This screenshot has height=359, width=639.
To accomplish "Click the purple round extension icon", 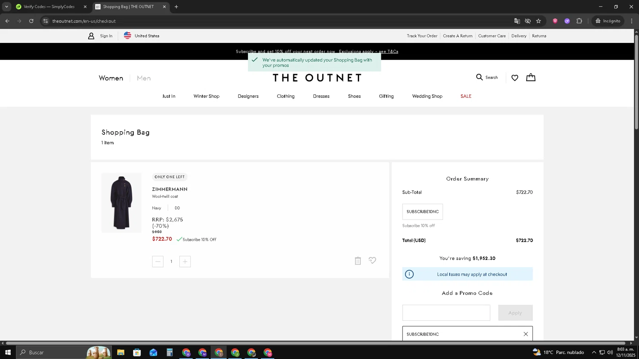I will click(567, 21).
